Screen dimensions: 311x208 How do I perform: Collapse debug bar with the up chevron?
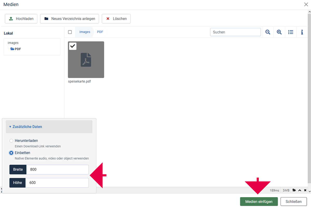pos(300,190)
